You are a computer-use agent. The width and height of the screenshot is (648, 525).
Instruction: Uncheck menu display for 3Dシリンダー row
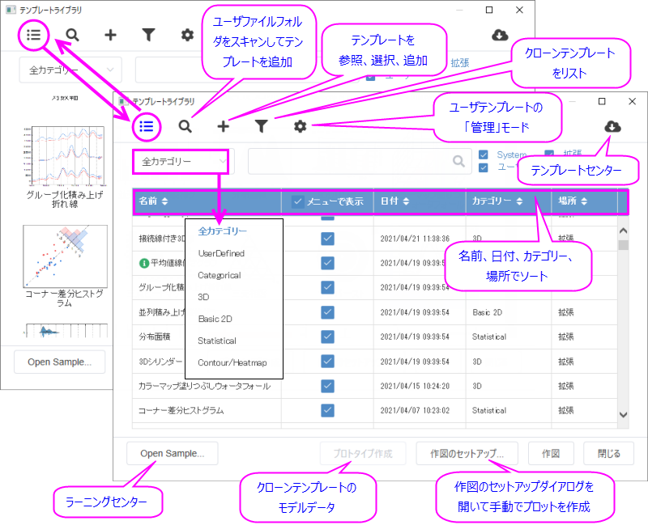(x=327, y=361)
